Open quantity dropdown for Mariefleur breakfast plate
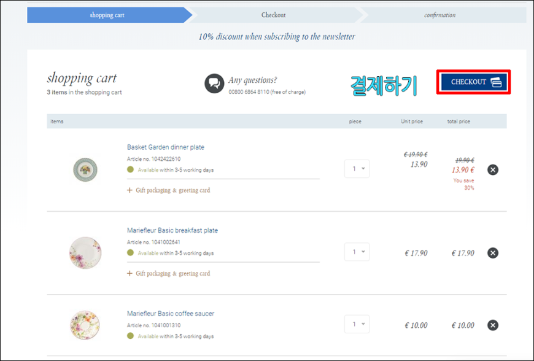Screen dimensions: 534x361 pos(357,252)
